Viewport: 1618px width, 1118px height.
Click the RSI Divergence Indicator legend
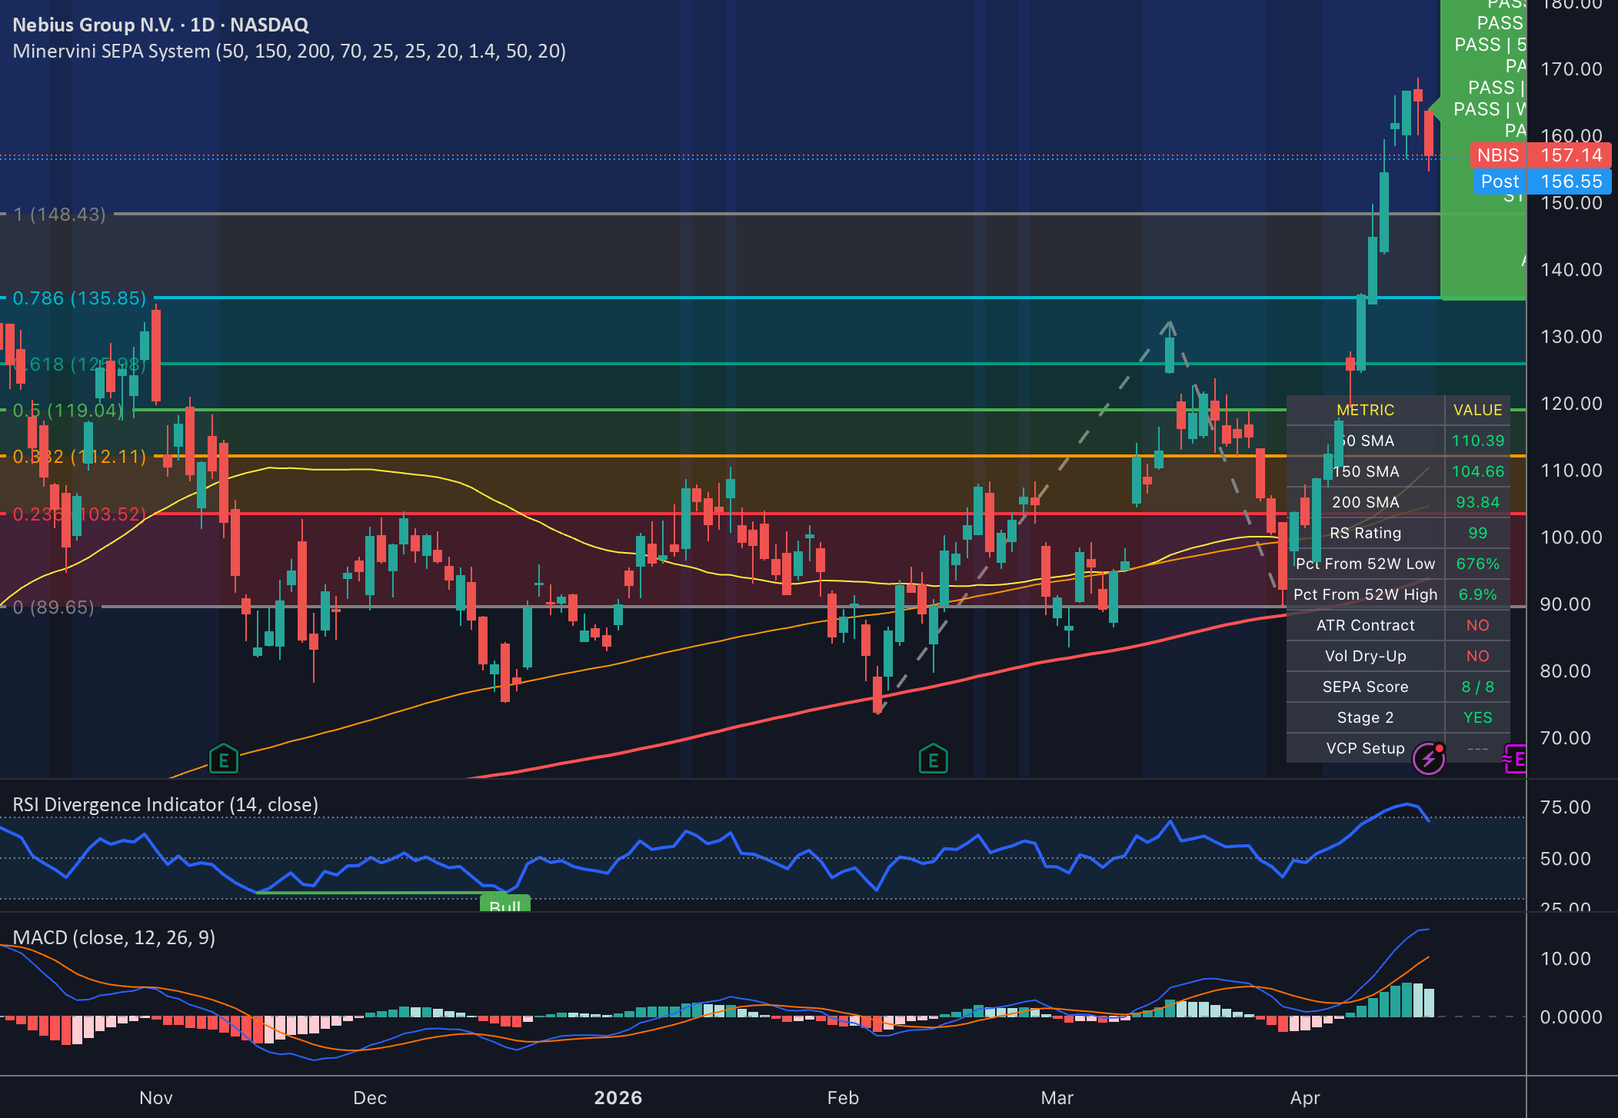click(165, 804)
